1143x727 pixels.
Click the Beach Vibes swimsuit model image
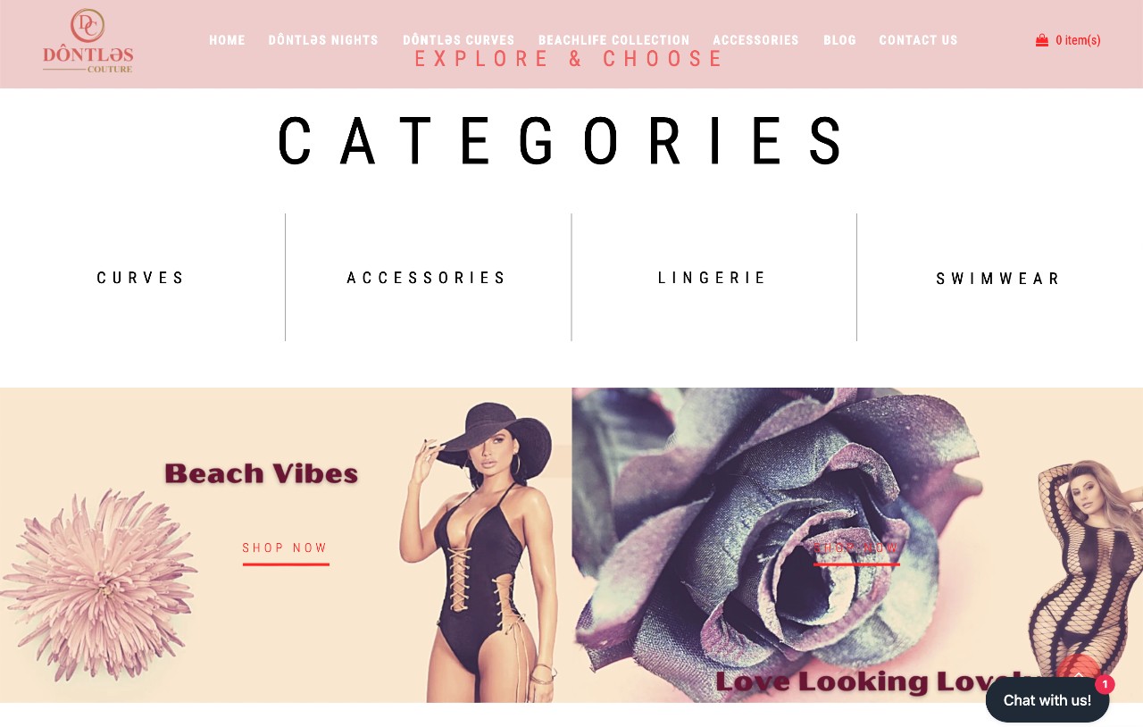(x=481, y=552)
